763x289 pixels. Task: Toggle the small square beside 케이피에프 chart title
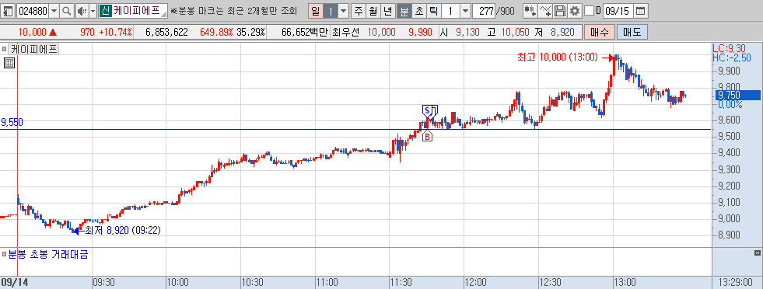[x=5, y=49]
